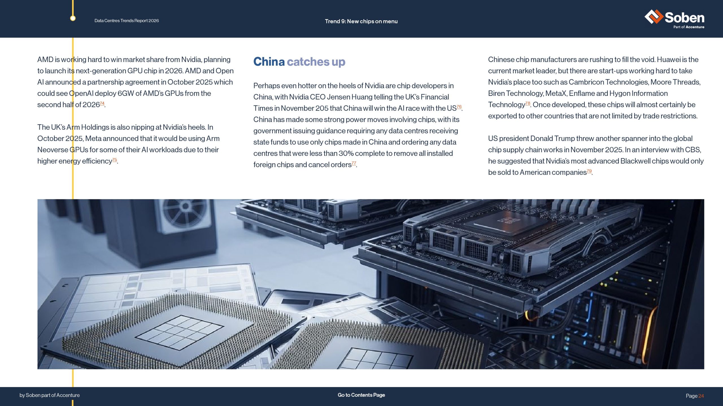
Task: Open footnote reference 74
Action: coord(102,103)
